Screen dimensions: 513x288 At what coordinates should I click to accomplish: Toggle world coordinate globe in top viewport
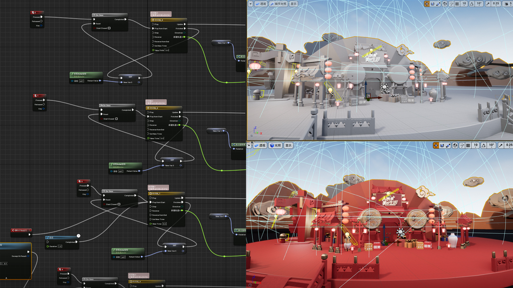point(445,4)
